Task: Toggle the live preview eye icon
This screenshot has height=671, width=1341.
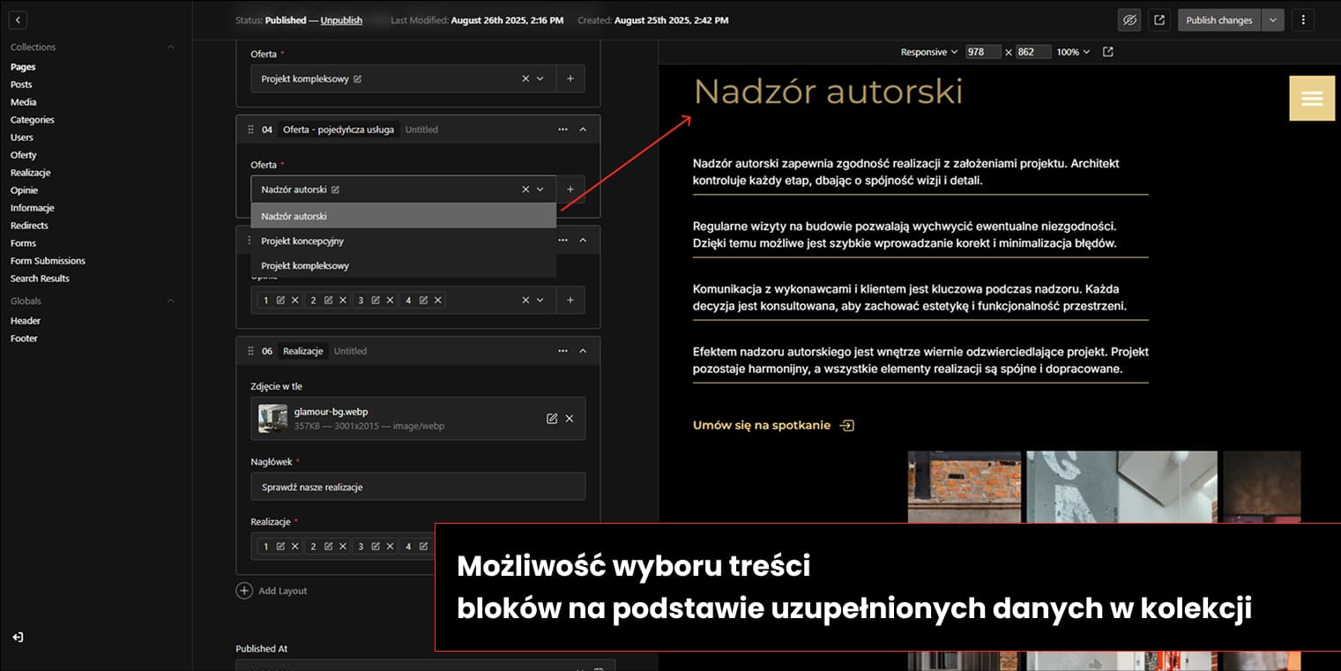Action: (1129, 19)
